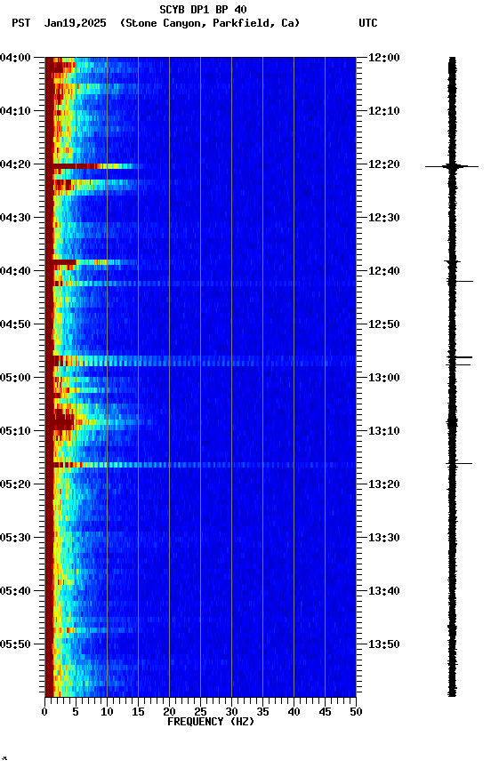
Task: Click the '05:50' PST time label
Action: 15,644
